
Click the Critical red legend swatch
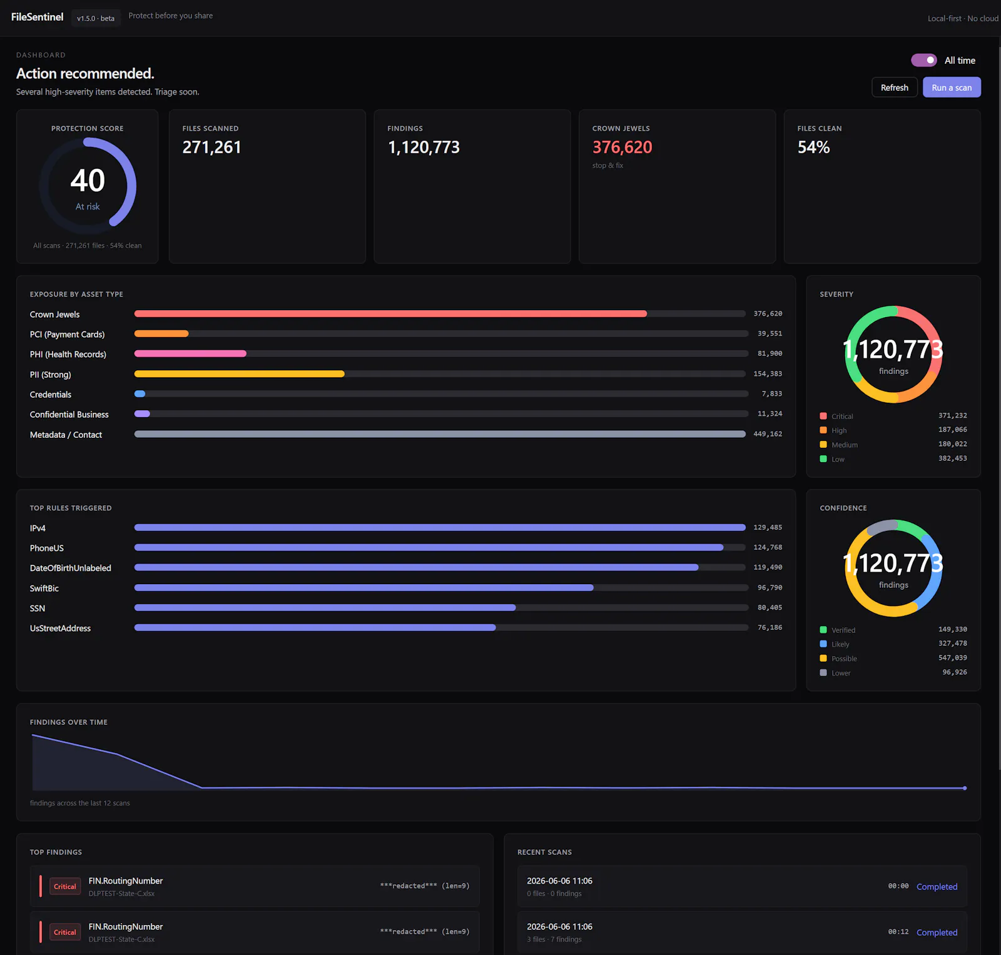coord(823,416)
